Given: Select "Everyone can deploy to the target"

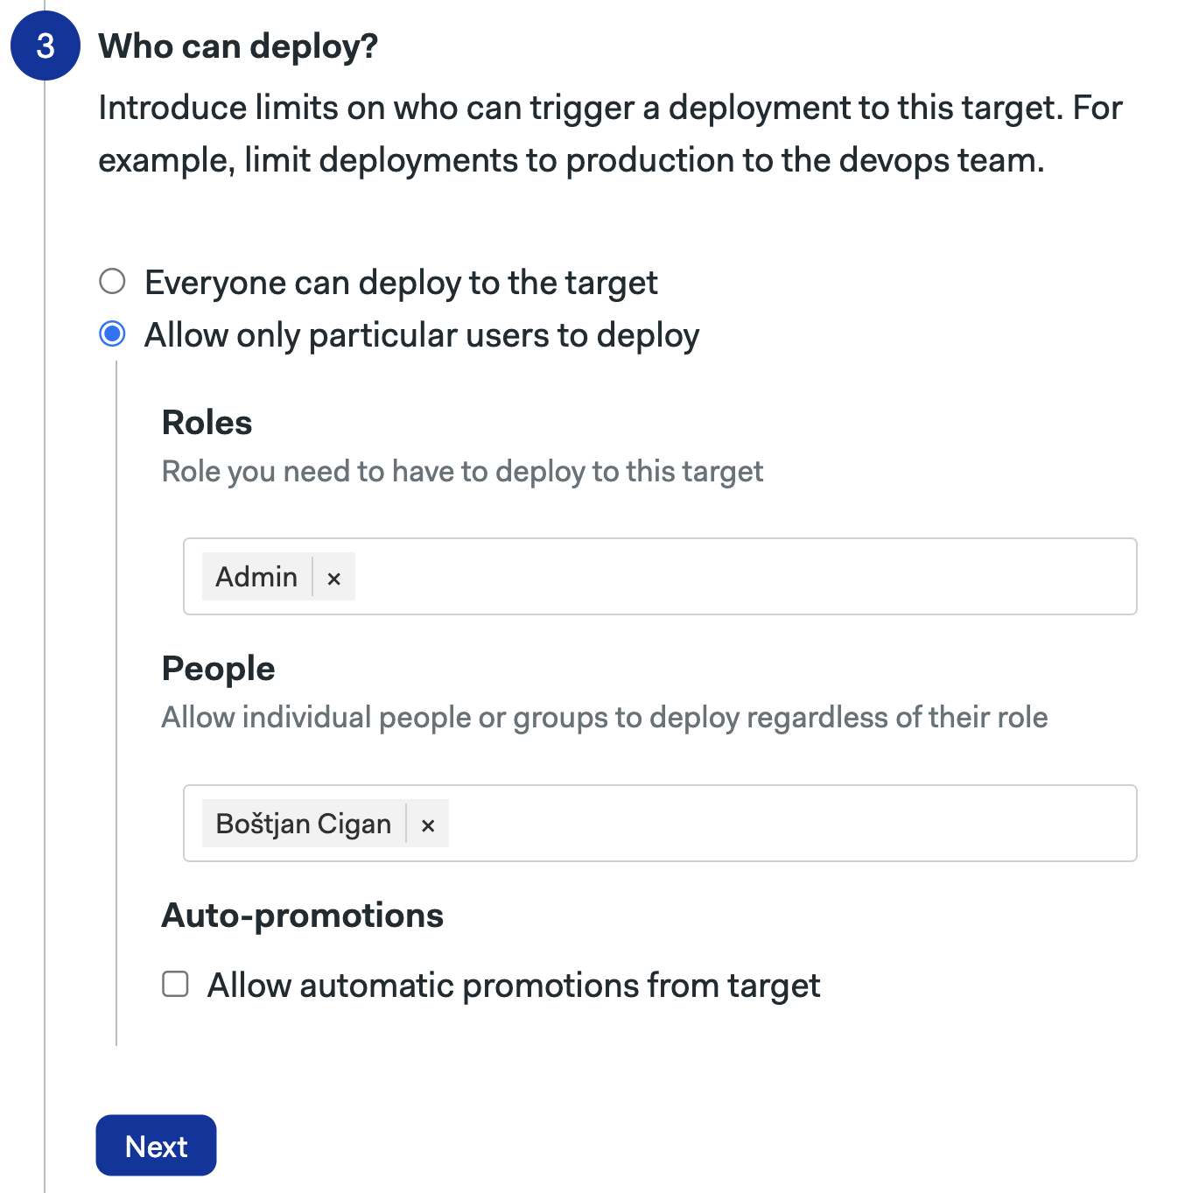Looking at the screenshot, I should click(x=112, y=282).
